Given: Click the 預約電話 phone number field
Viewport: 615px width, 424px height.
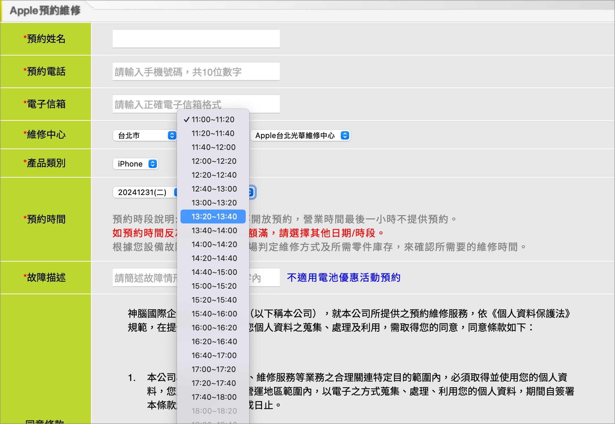Looking at the screenshot, I should (196, 71).
